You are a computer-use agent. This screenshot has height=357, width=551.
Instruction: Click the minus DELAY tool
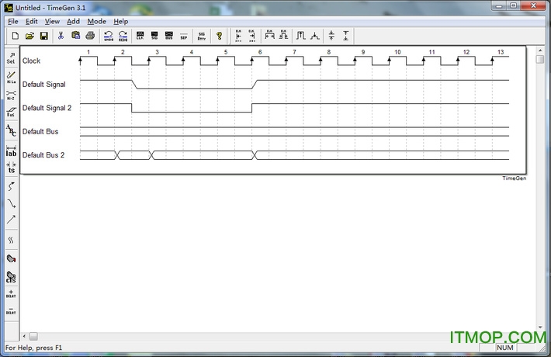click(11, 311)
